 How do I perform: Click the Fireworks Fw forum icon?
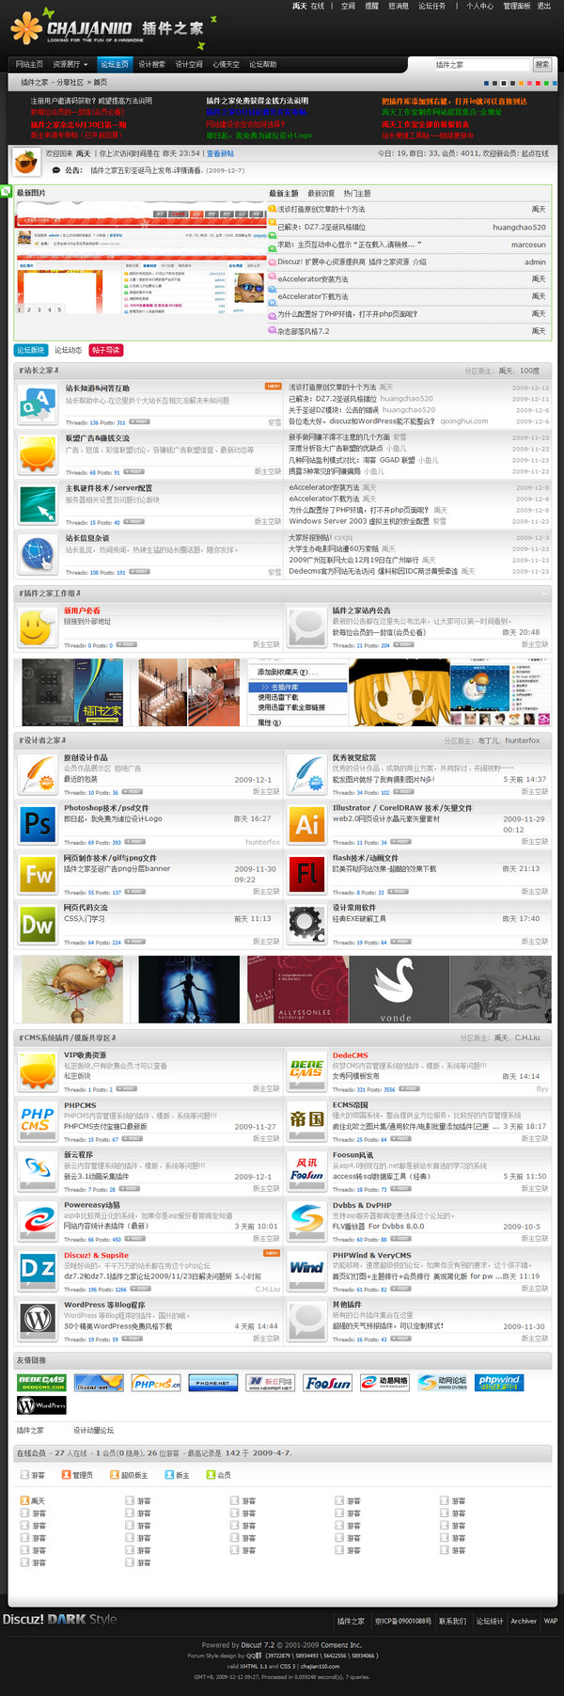tap(38, 874)
